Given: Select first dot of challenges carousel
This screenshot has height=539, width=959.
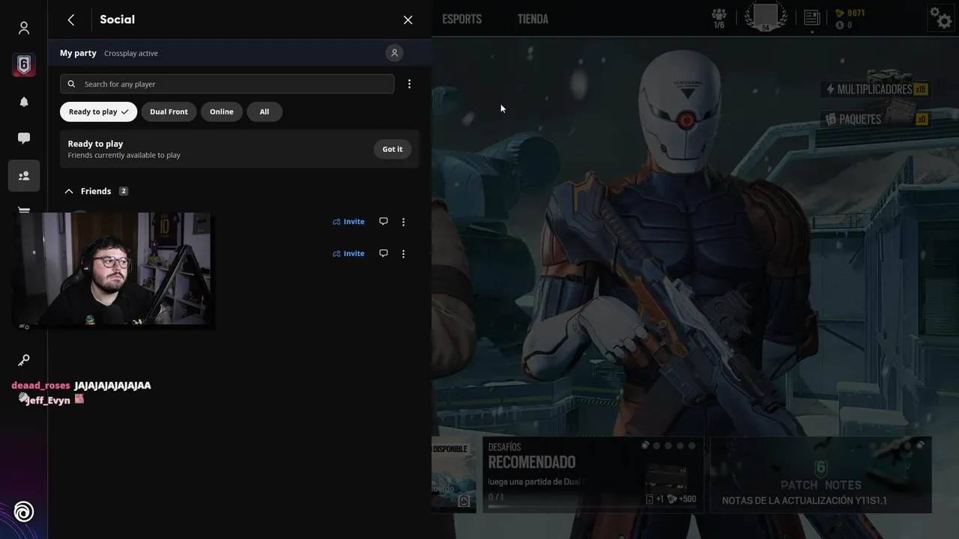Looking at the screenshot, I should (645, 445).
